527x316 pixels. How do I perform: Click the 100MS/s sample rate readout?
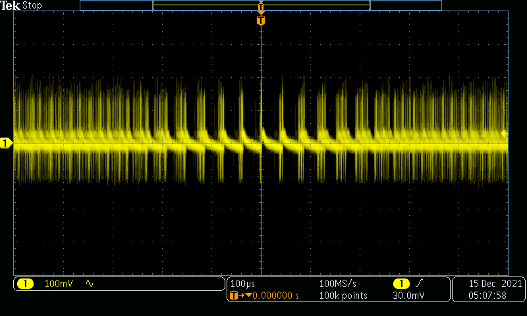click(338, 284)
